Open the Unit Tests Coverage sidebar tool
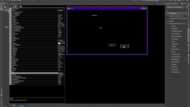Screen dimensions: 190x107 tap(189, 10)
